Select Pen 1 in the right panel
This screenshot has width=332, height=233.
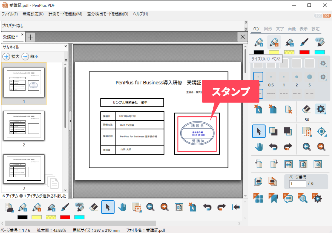pos(259,42)
